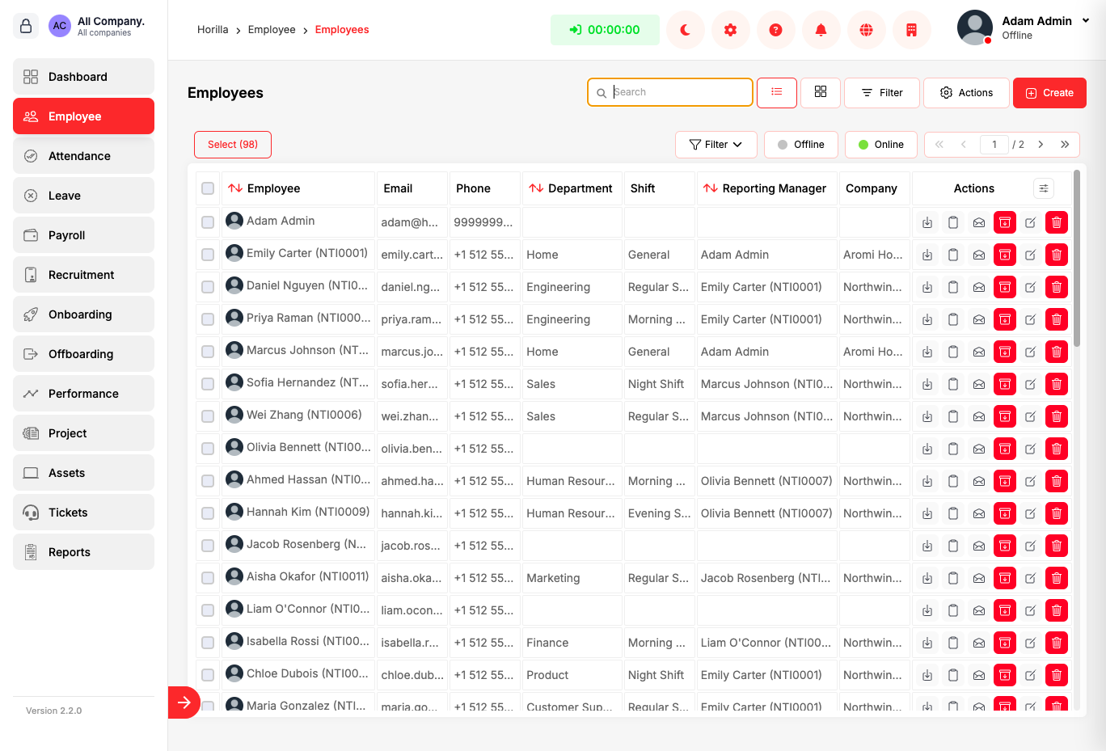Go to the Attendance sidebar menu

point(84,156)
